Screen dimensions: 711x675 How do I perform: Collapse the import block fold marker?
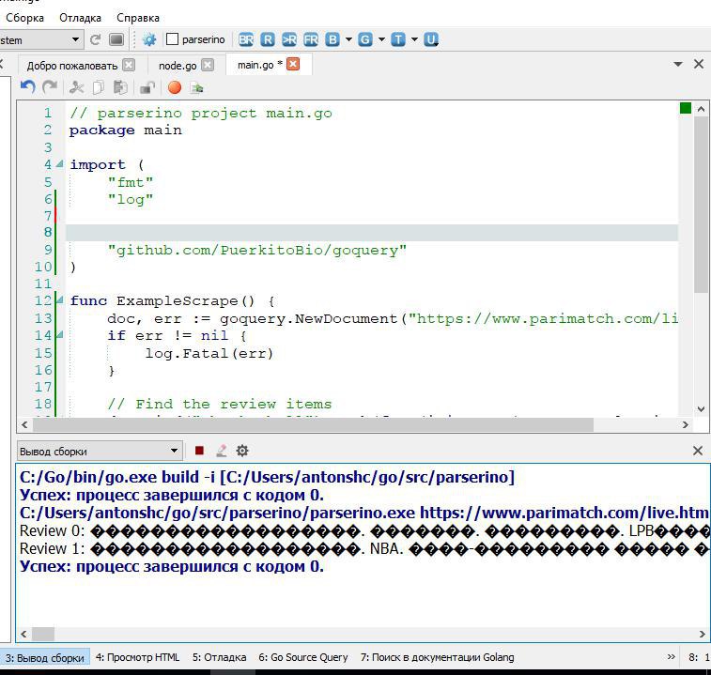60,164
